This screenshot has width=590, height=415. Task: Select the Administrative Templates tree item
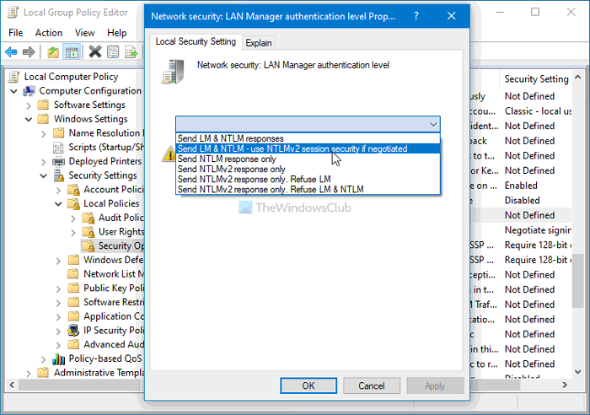(x=99, y=373)
